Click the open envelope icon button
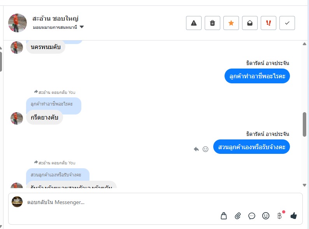 (250, 23)
